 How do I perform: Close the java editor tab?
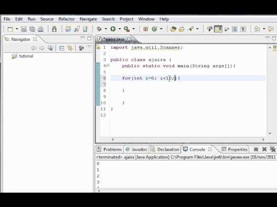129,39
